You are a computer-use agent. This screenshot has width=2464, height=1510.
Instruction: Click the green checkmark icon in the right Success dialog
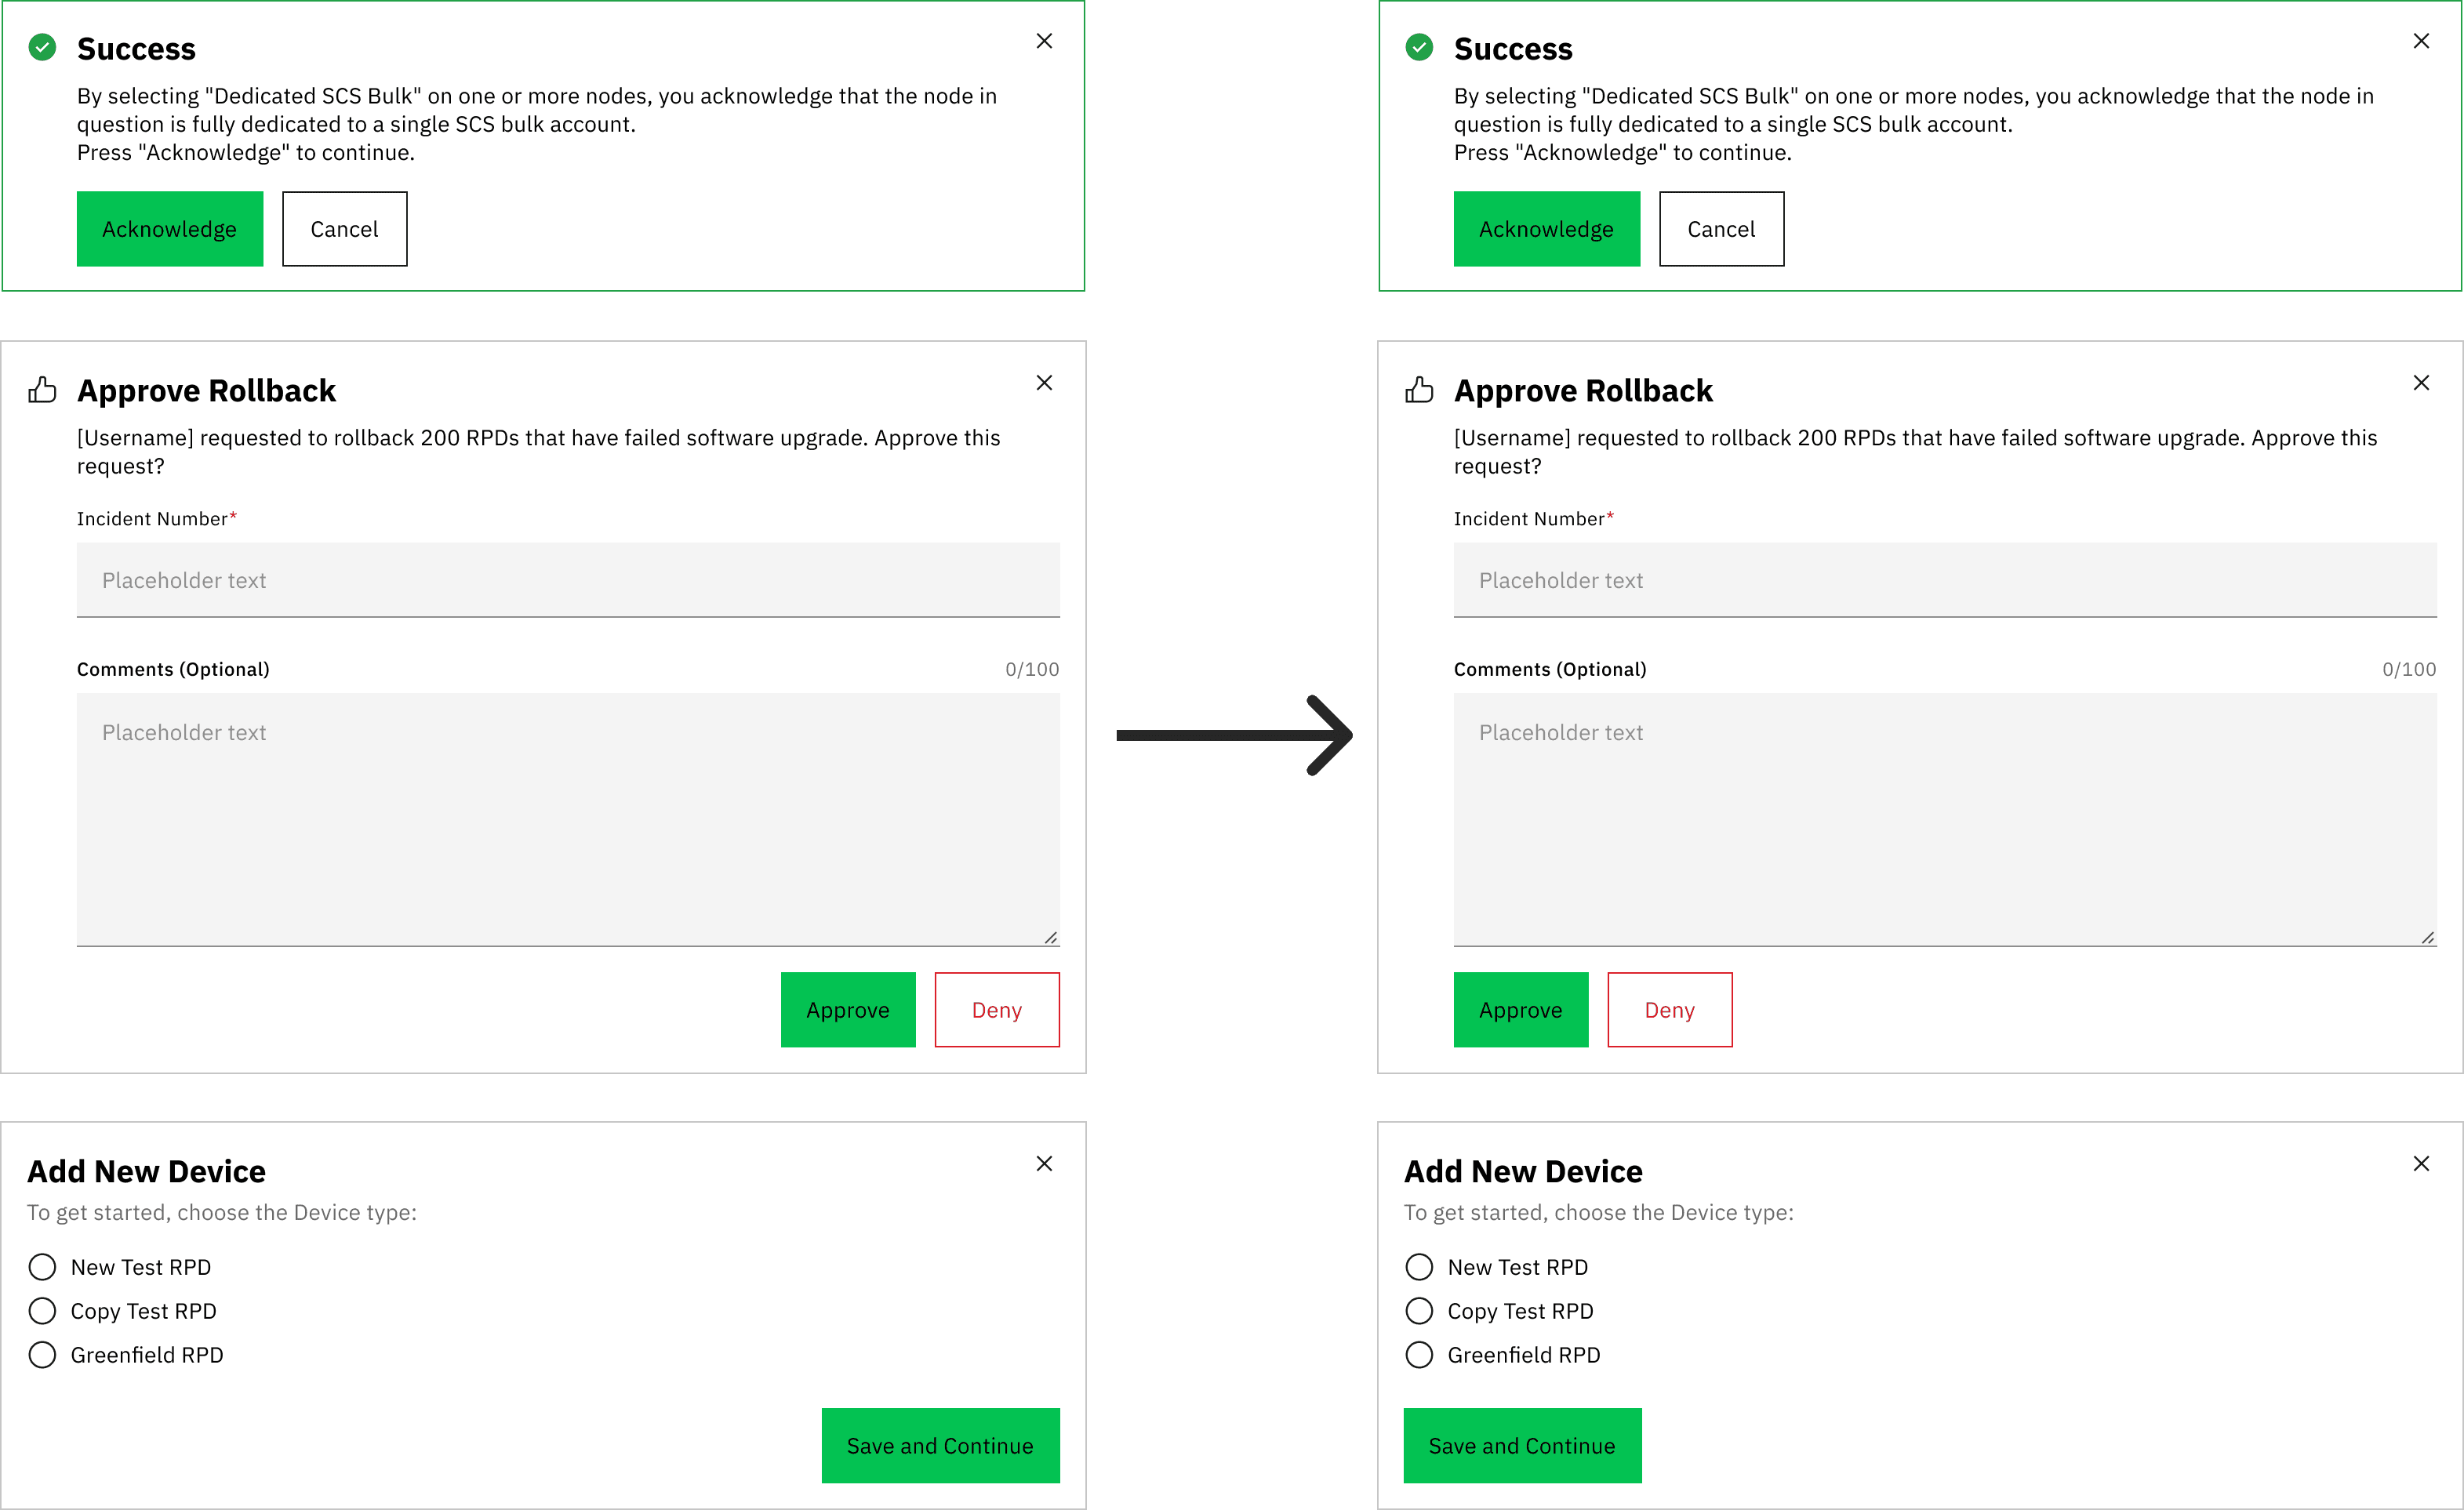point(1419,47)
